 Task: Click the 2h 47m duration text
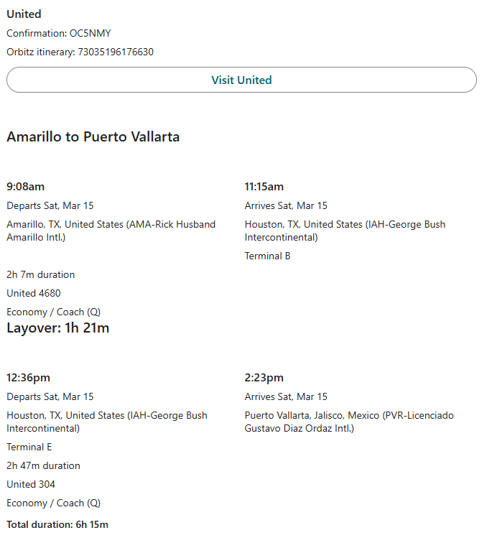coord(43,465)
